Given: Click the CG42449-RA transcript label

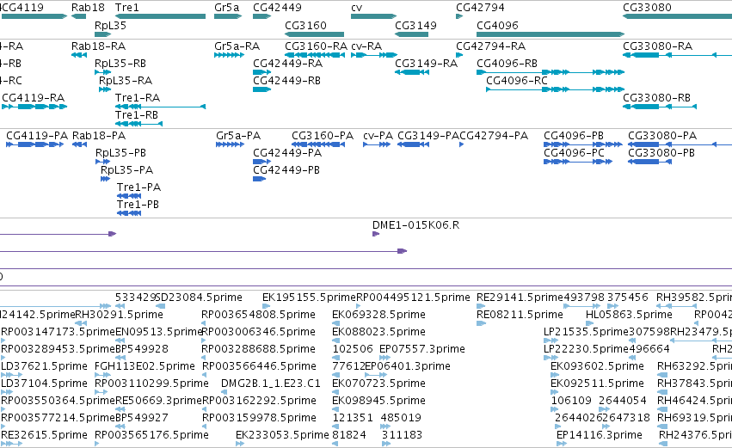Looking at the screenshot, I should point(287,64).
